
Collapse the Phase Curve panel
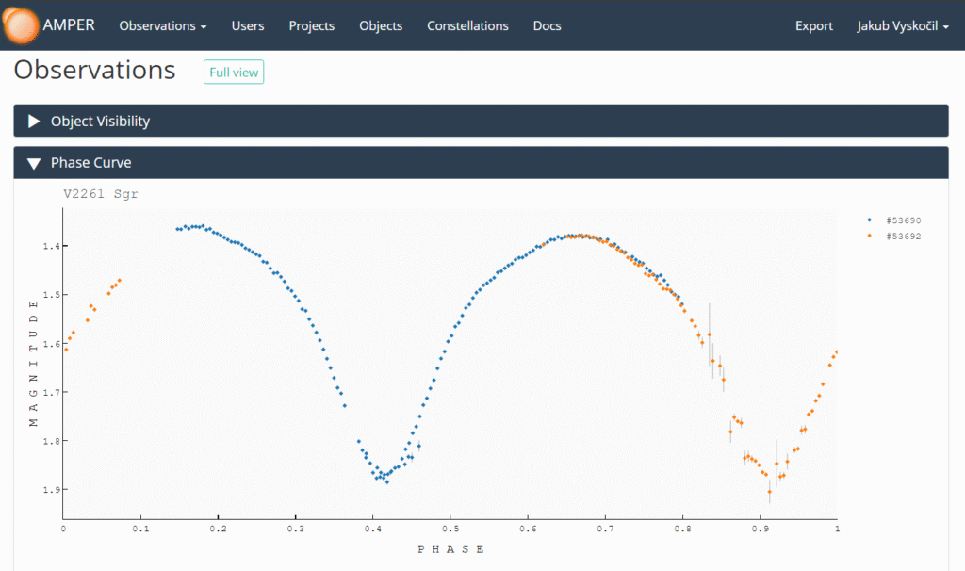(90, 163)
